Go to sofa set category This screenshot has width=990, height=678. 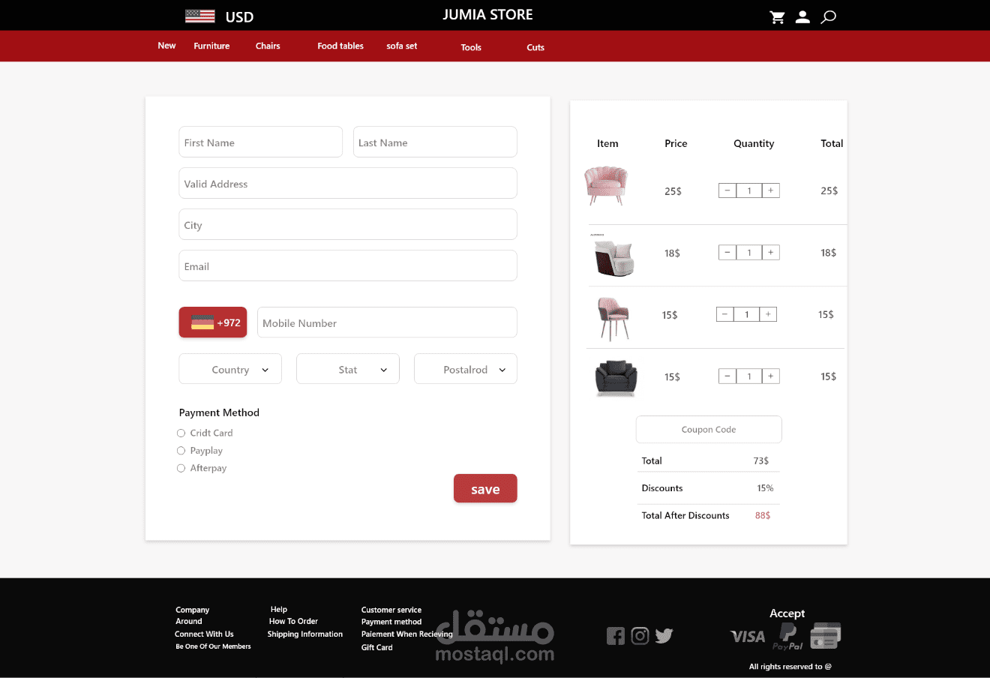click(x=402, y=46)
